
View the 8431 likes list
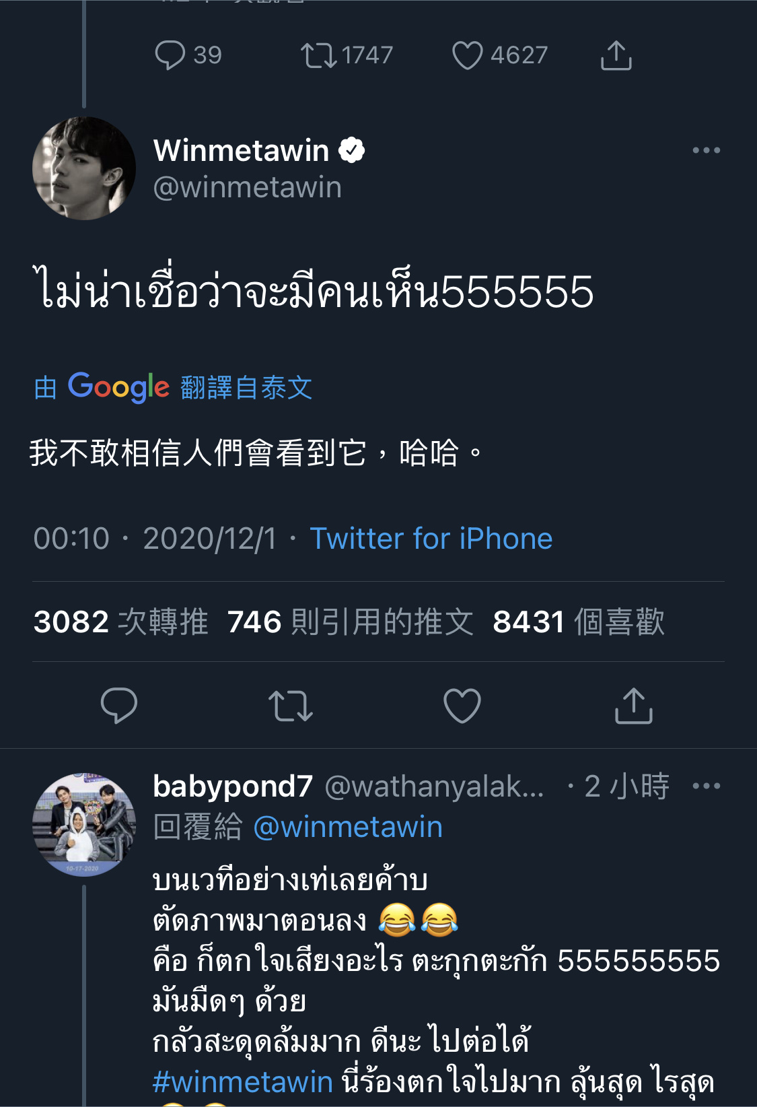click(579, 622)
